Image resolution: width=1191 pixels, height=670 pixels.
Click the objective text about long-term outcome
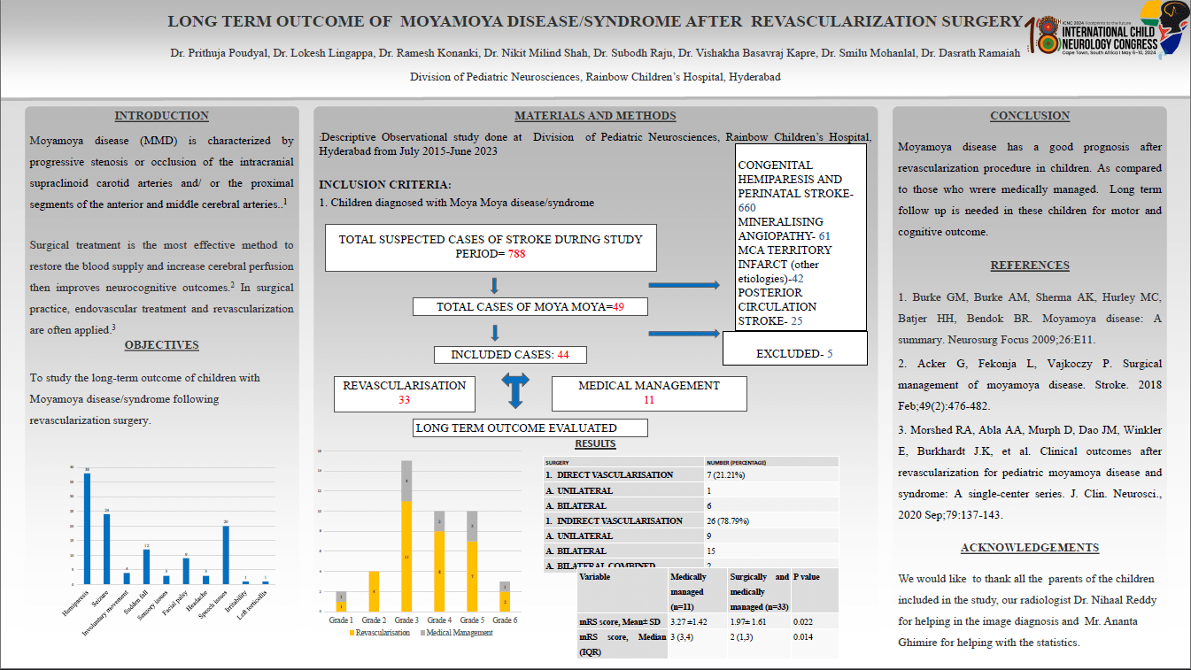click(145, 399)
